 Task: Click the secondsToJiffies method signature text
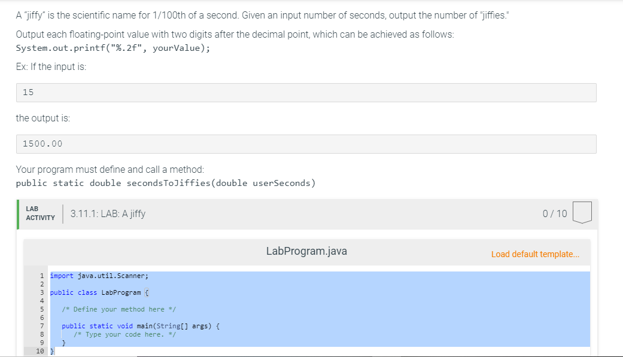coord(166,183)
